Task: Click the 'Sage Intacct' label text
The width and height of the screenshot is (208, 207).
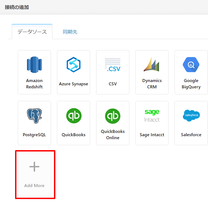Action: (x=152, y=135)
